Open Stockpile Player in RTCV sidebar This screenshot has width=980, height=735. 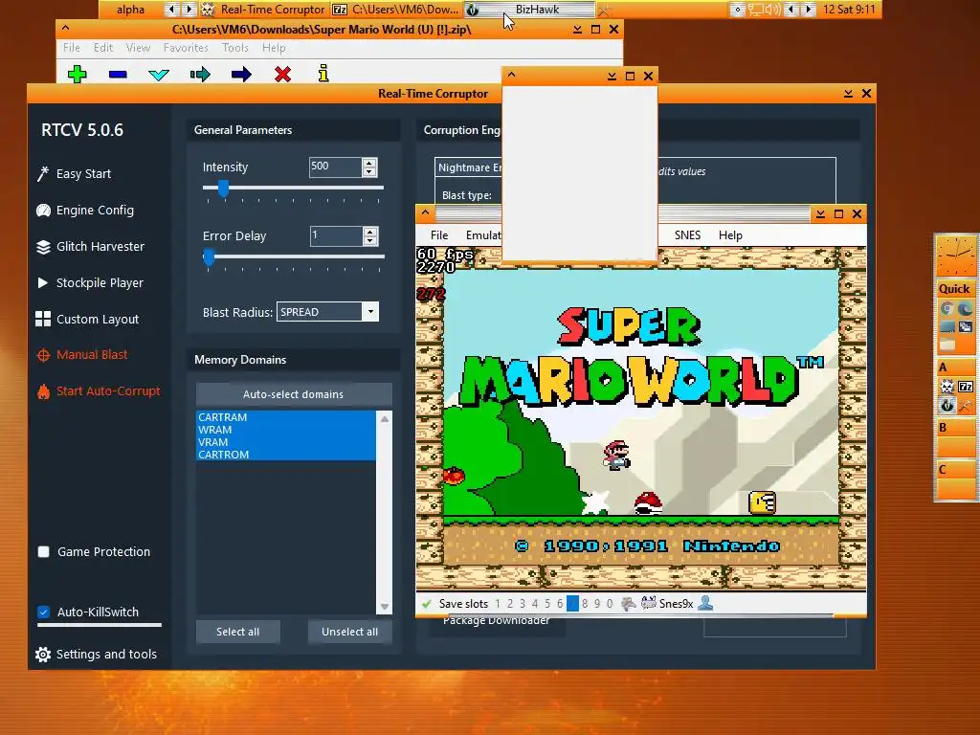point(90,282)
